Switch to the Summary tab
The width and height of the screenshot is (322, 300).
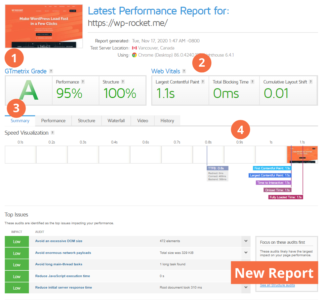[x=20, y=121]
